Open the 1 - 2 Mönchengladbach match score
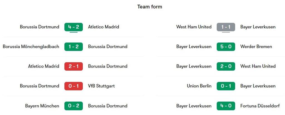The image size is (285, 115). (x=73, y=47)
